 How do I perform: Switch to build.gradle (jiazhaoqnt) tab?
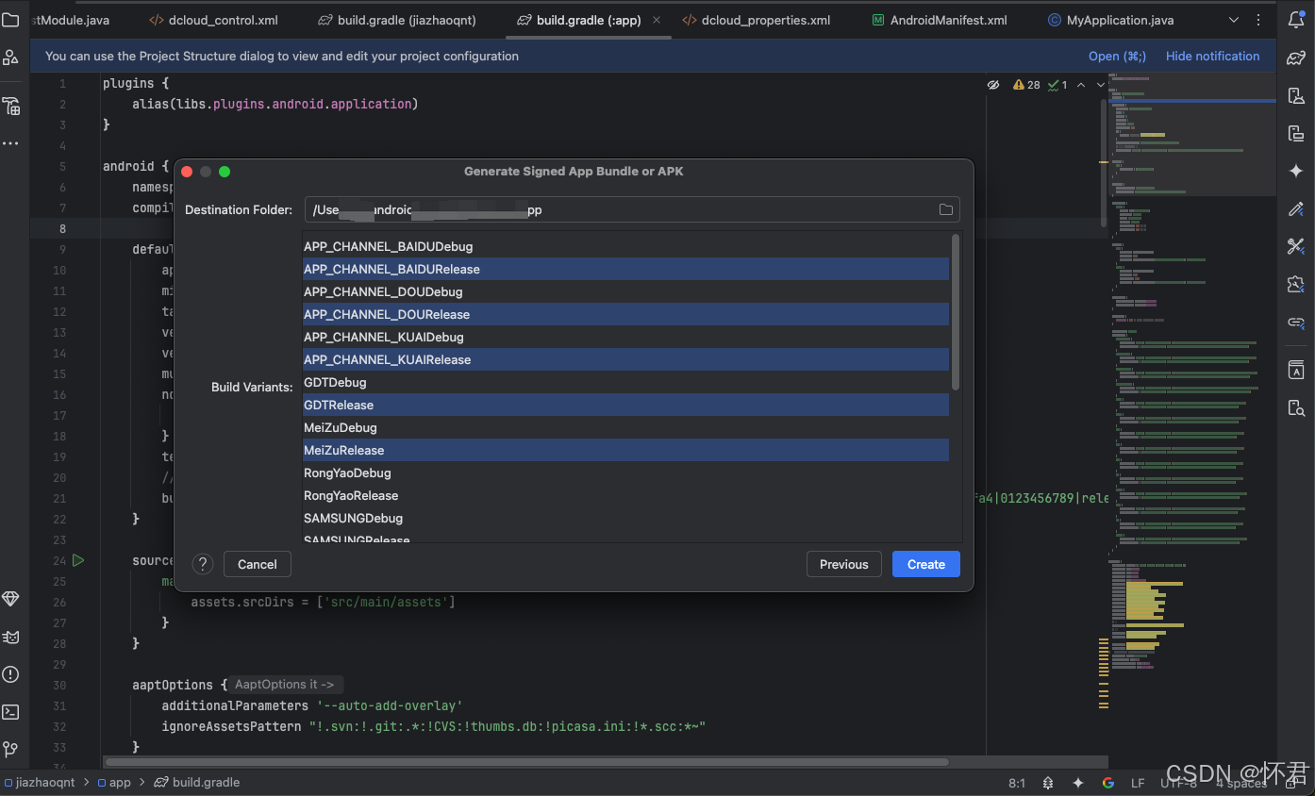(396, 20)
